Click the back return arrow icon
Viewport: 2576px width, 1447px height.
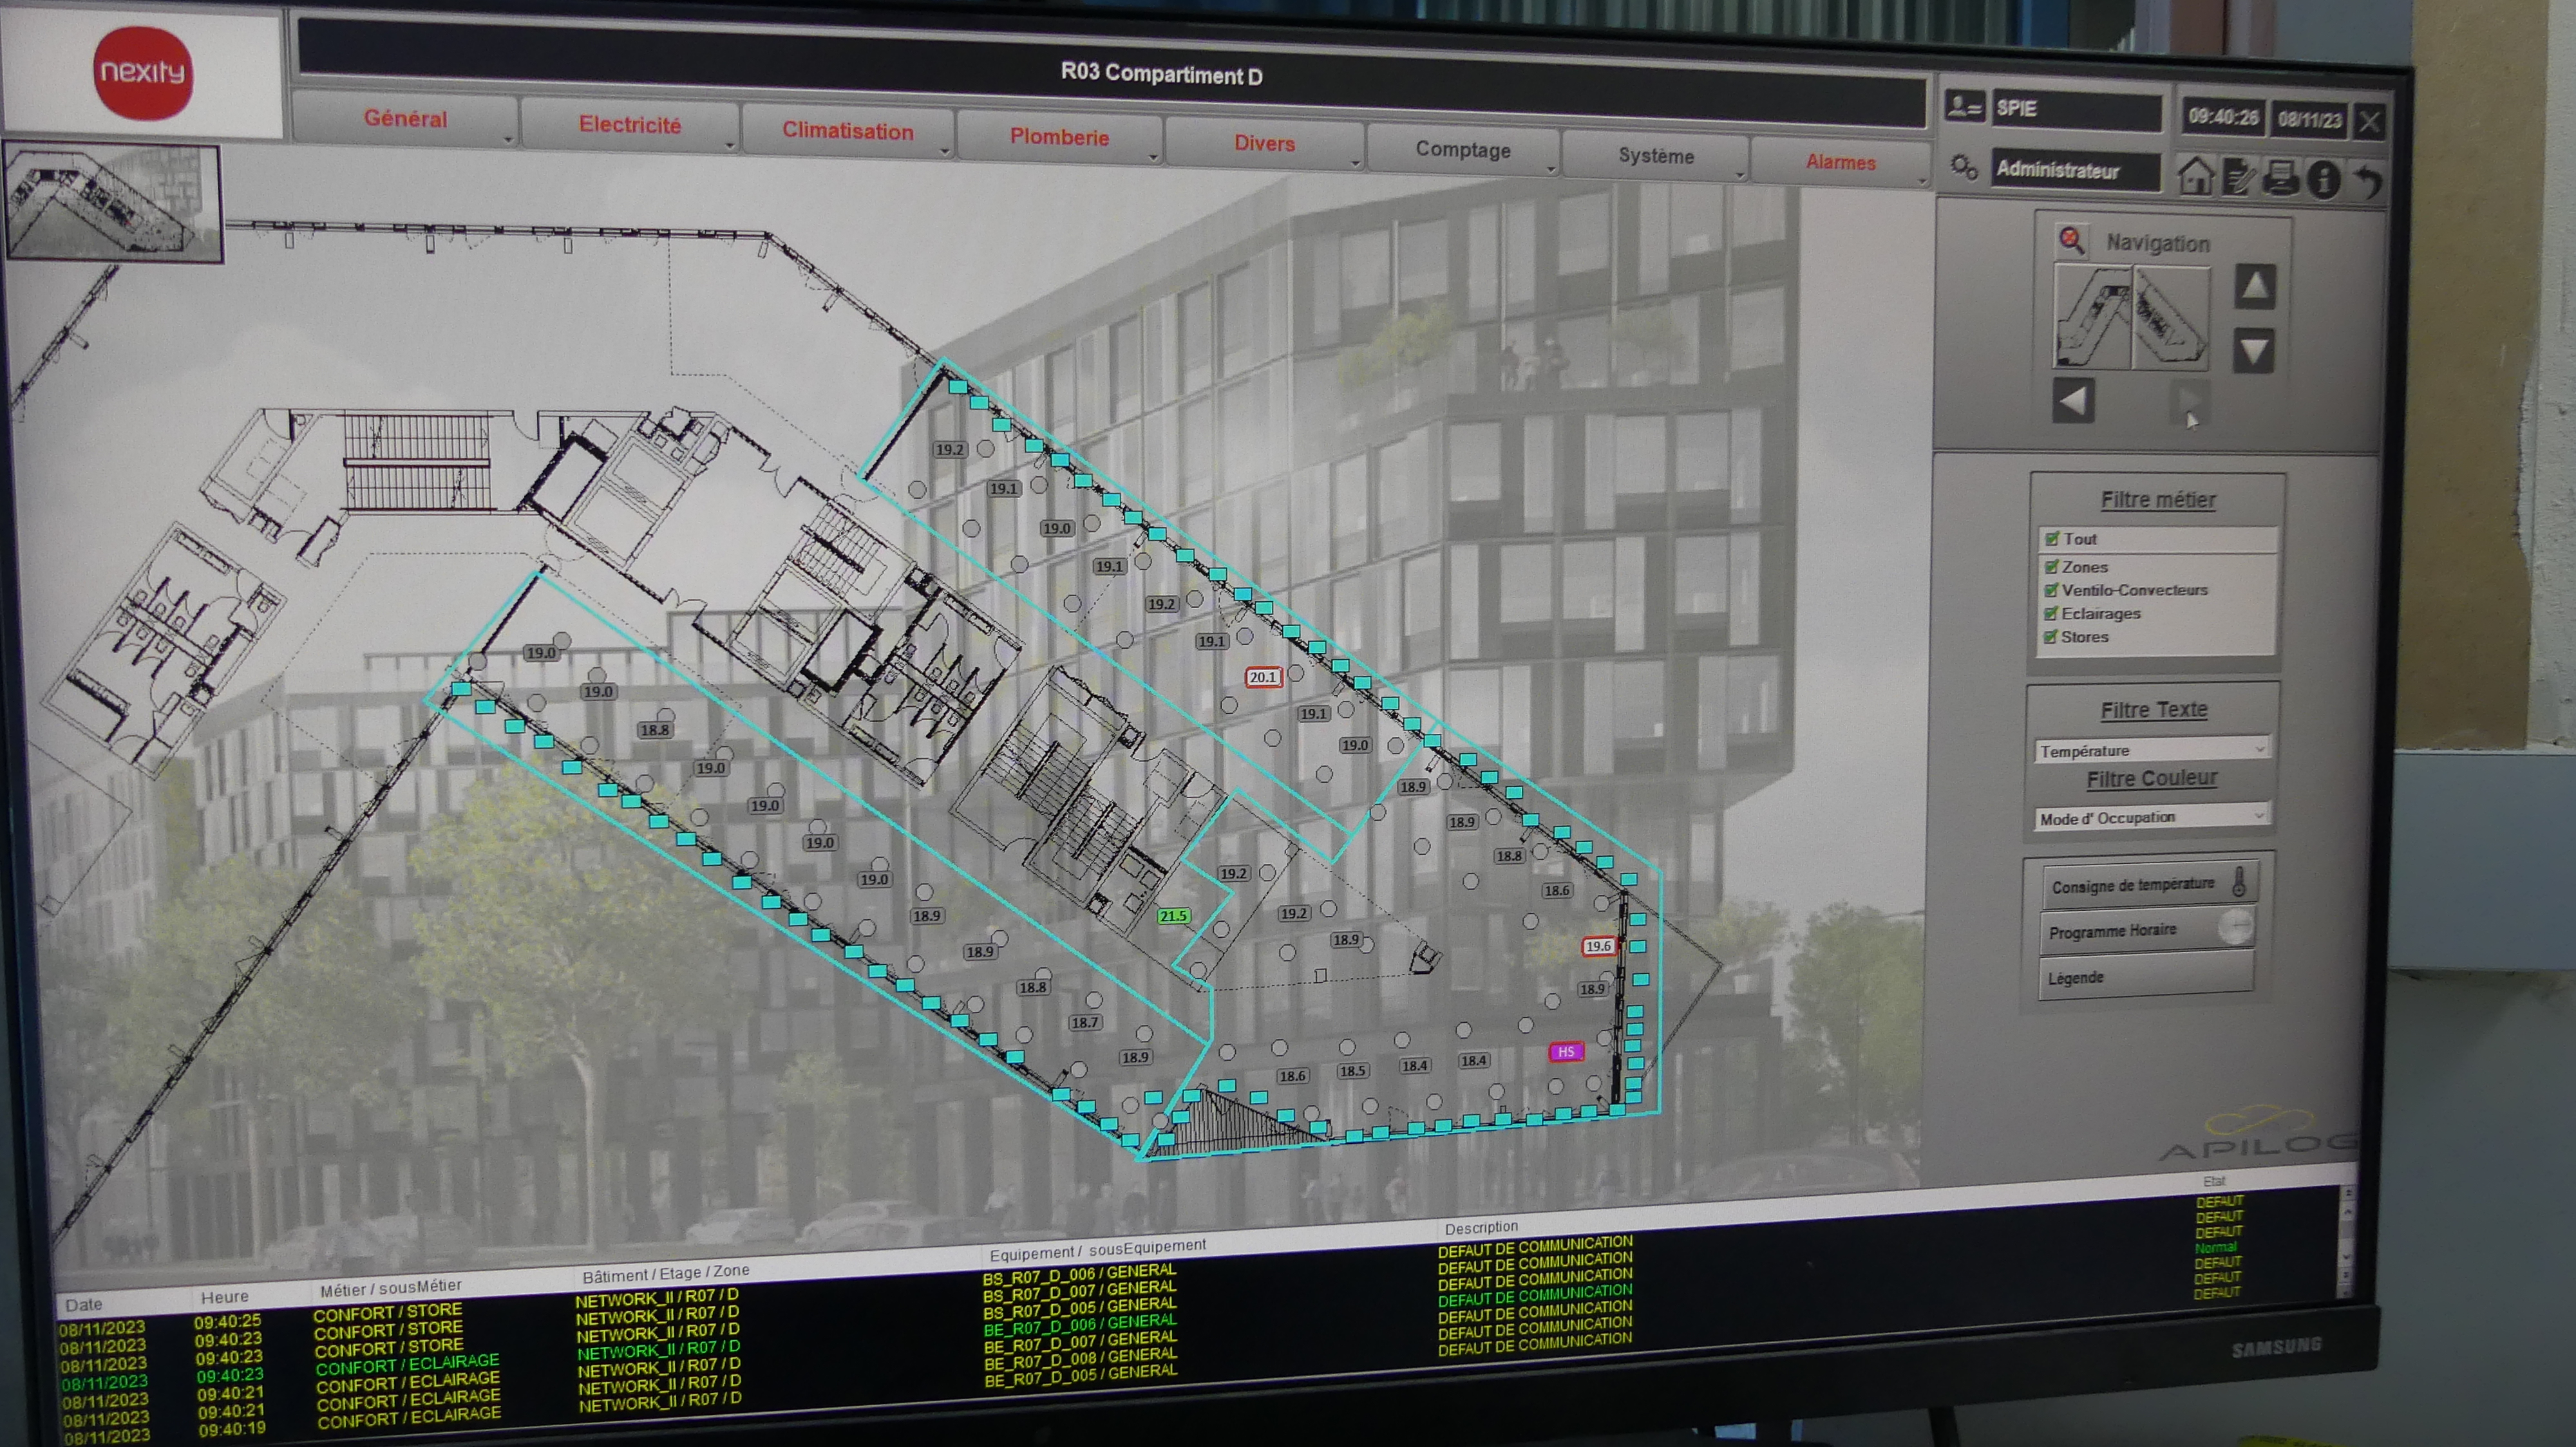click(x=2367, y=182)
